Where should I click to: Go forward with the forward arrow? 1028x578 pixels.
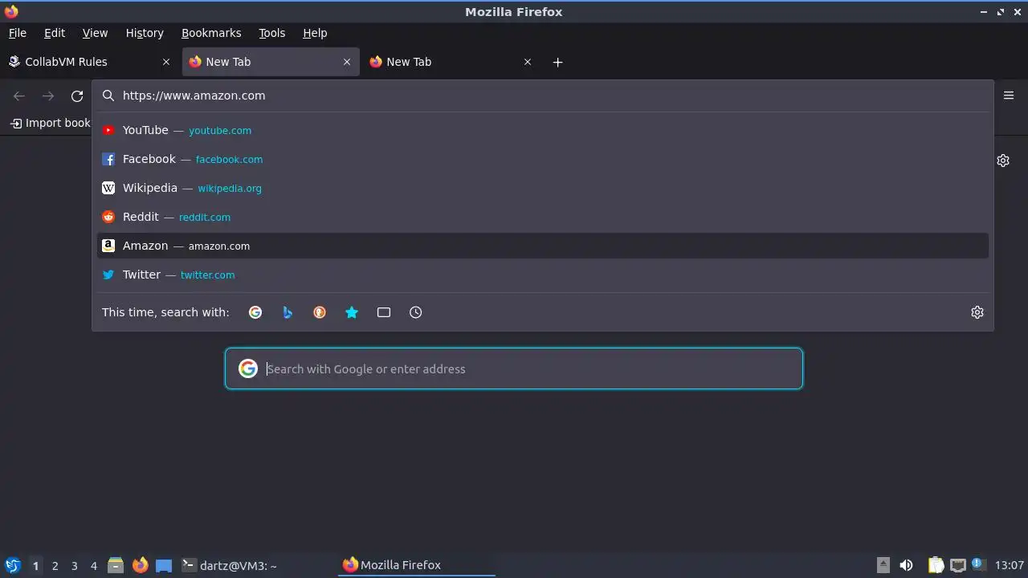click(x=48, y=96)
